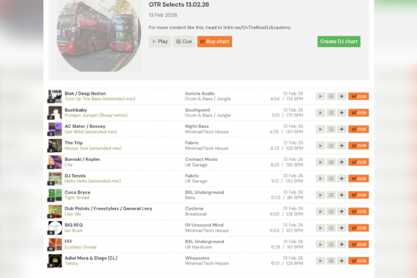Image resolution: width=417 pixels, height=278 pixels.
Task: Buy Twisty for £1.19
Action: click(359, 261)
